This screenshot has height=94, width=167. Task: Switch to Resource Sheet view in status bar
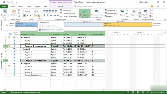143,92
